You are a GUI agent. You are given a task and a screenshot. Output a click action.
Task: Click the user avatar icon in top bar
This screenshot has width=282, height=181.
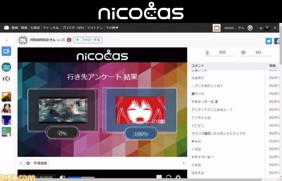coord(217,28)
